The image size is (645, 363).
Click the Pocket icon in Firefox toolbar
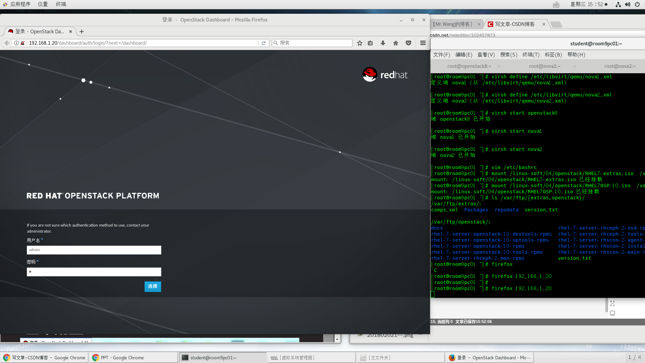click(x=408, y=43)
